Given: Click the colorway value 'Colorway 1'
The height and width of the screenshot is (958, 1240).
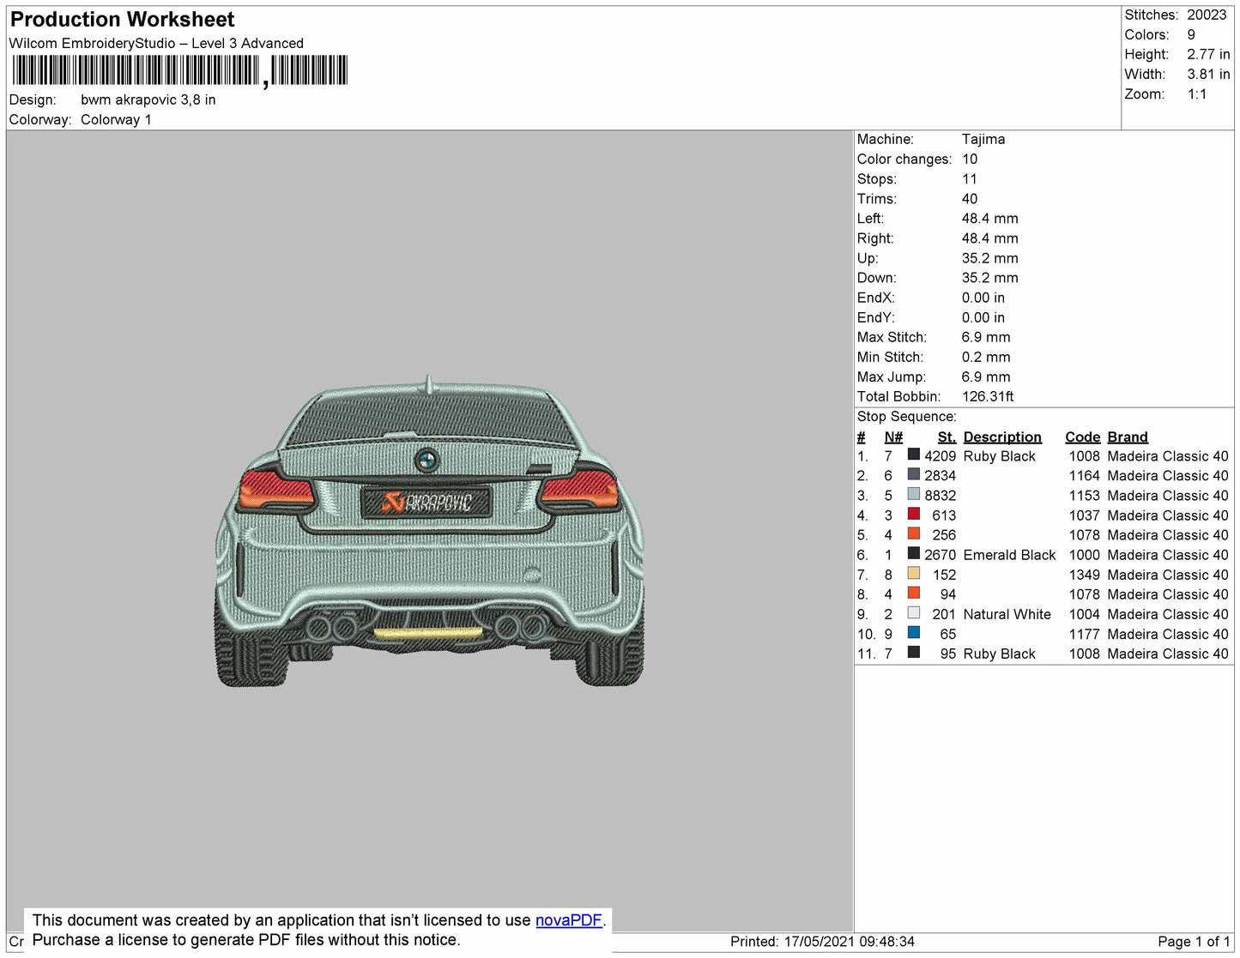Looking at the screenshot, I should click(116, 119).
